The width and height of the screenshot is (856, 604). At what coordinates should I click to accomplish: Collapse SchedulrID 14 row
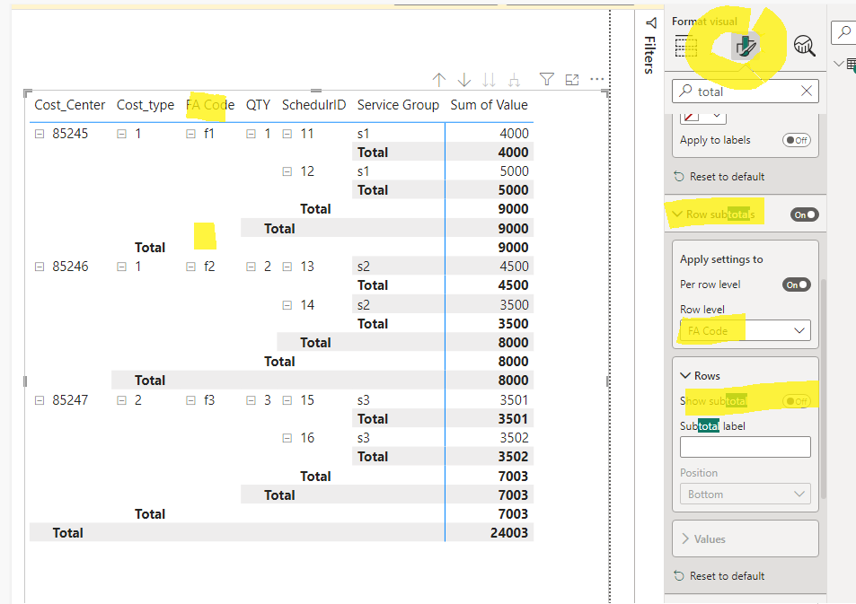(287, 305)
